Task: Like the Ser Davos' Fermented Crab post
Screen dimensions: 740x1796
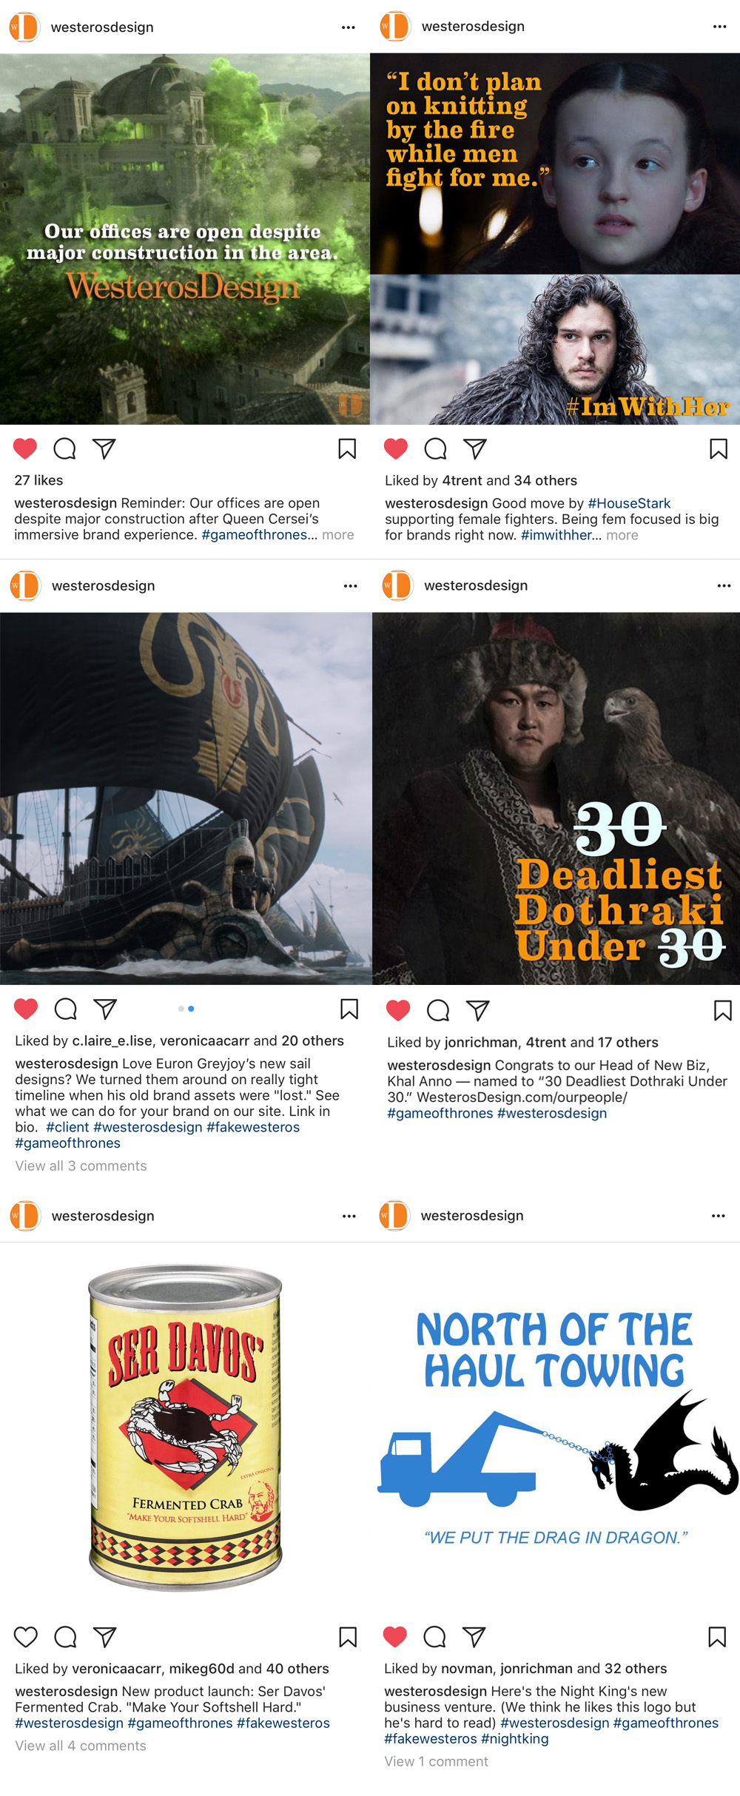Action: pyautogui.click(x=26, y=1636)
